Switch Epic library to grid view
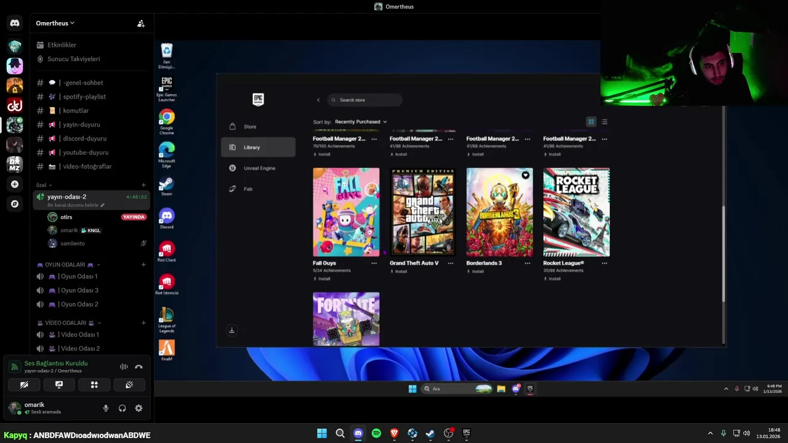 click(591, 122)
